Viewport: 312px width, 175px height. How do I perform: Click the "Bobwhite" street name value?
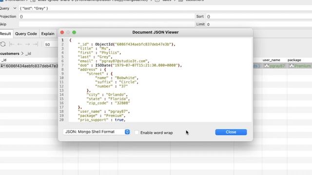126,78
